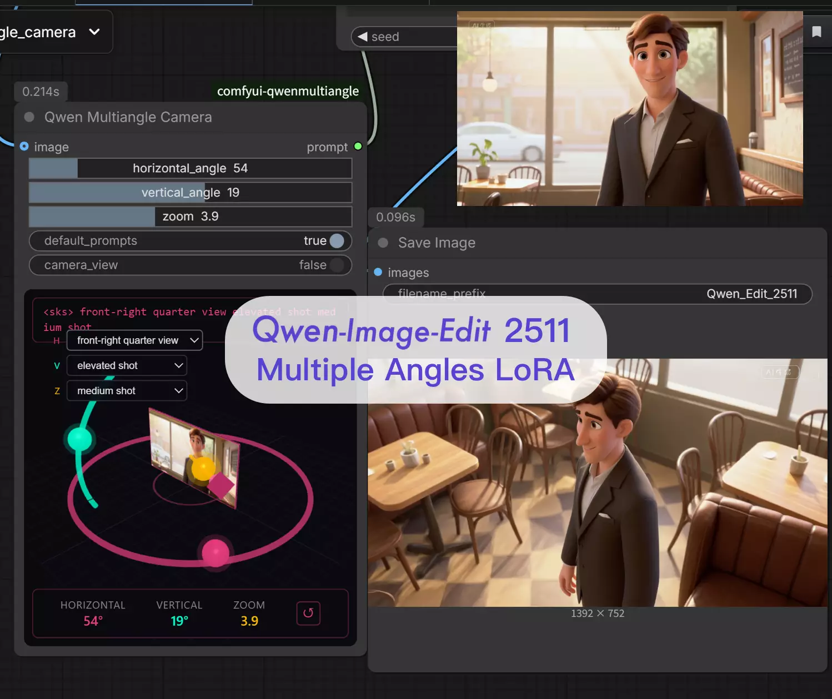This screenshot has height=699, width=832.
Task: Click the pink horizontal angle handle
Action: click(215, 552)
